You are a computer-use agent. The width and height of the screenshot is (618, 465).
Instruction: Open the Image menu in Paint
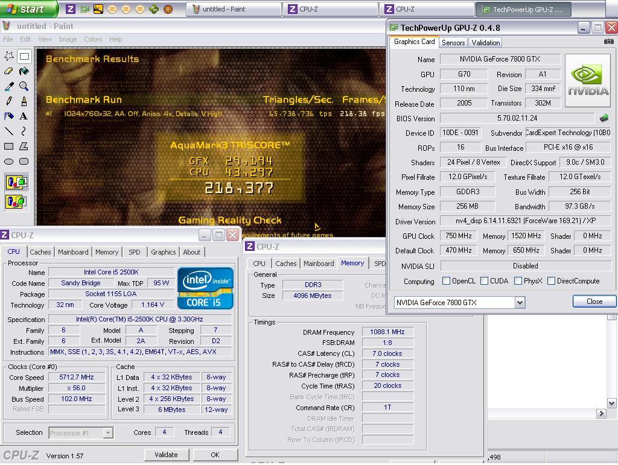click(68, 39)
